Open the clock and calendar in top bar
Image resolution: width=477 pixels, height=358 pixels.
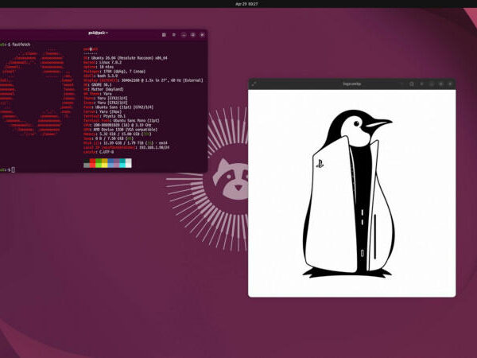click(x=246, y=4)
